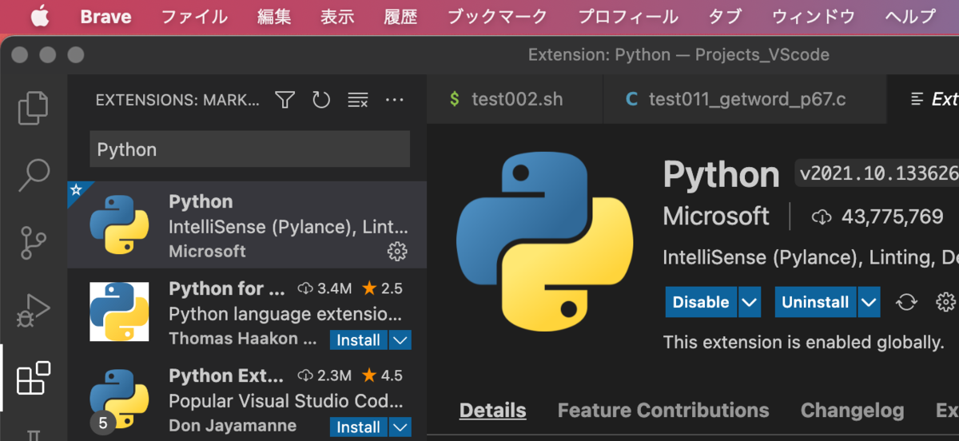Viewport: 959px width, 441px height.
Task: Click the Extensions view icon
Action: pos(34,378)
